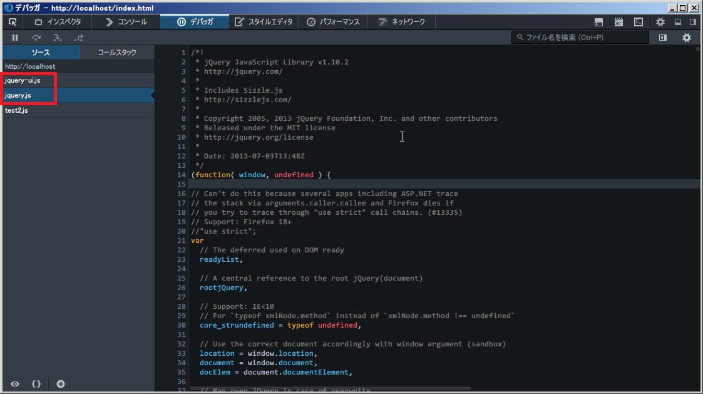Select the デバッガ tab
This screenshot has width=703, height=394.
pos(195,22)
